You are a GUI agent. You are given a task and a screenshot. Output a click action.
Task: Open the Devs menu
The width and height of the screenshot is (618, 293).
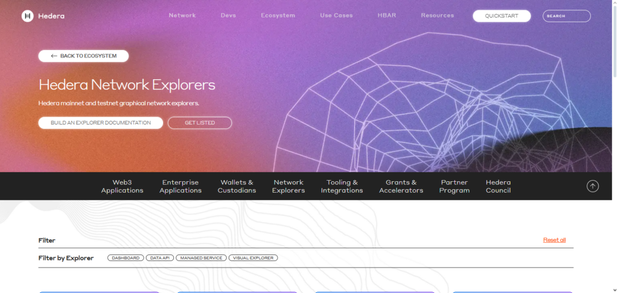click(x=228, y=15)
